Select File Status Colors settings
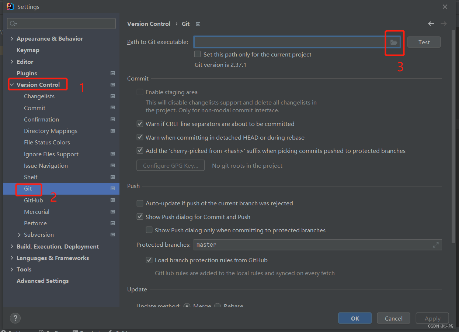The height and width of the screenshot is (332, 459). 47,142
